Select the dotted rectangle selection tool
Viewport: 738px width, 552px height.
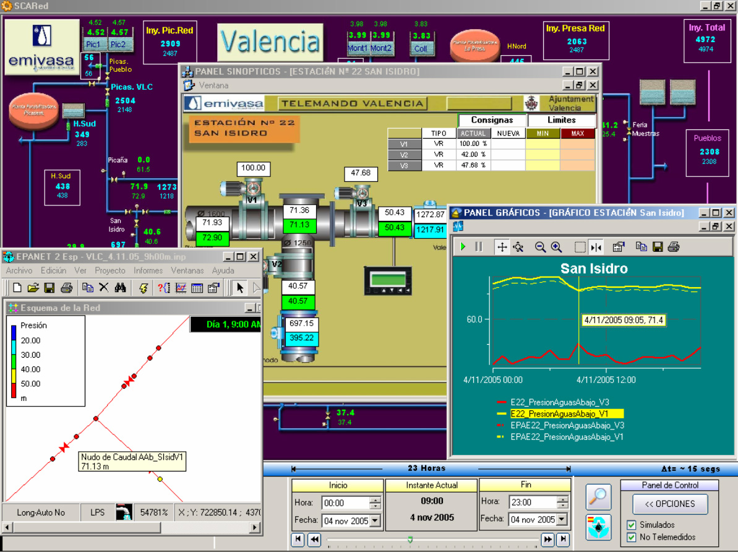coord(580,247)
